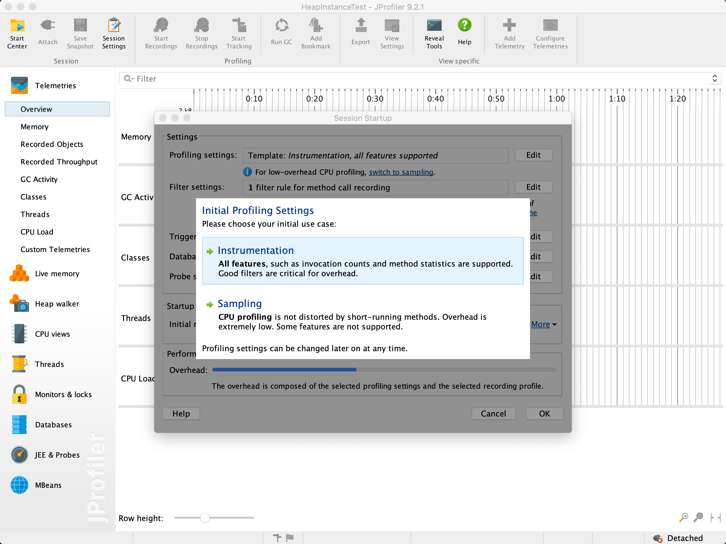The height and width of the screenshot is (544, 726).
Task: Click Help in Session Startup dialog
Action: click(x=181, y=413)
